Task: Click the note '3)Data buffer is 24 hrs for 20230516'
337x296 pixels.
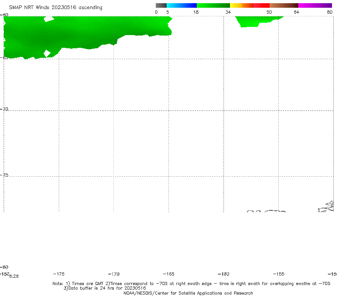Action: point(105,288)
